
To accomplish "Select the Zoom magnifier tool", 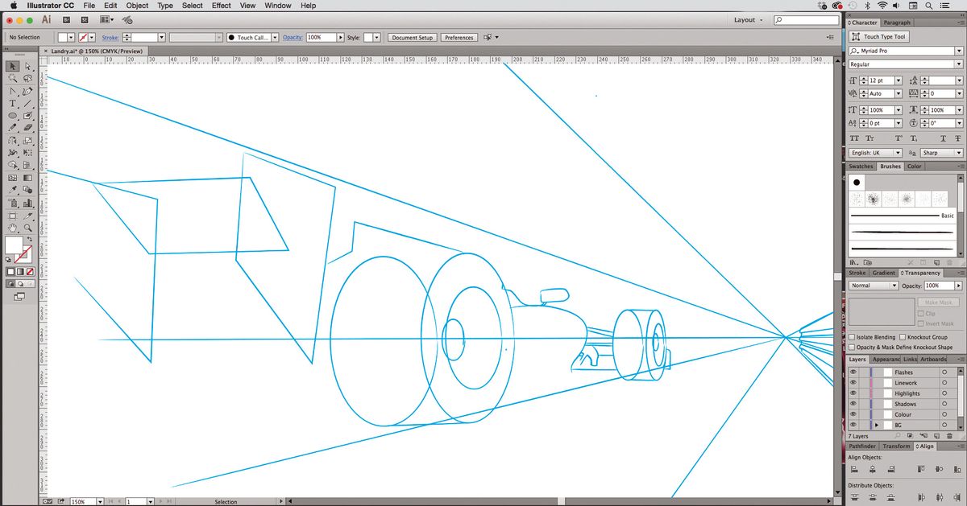I will [x=28, y=228].
